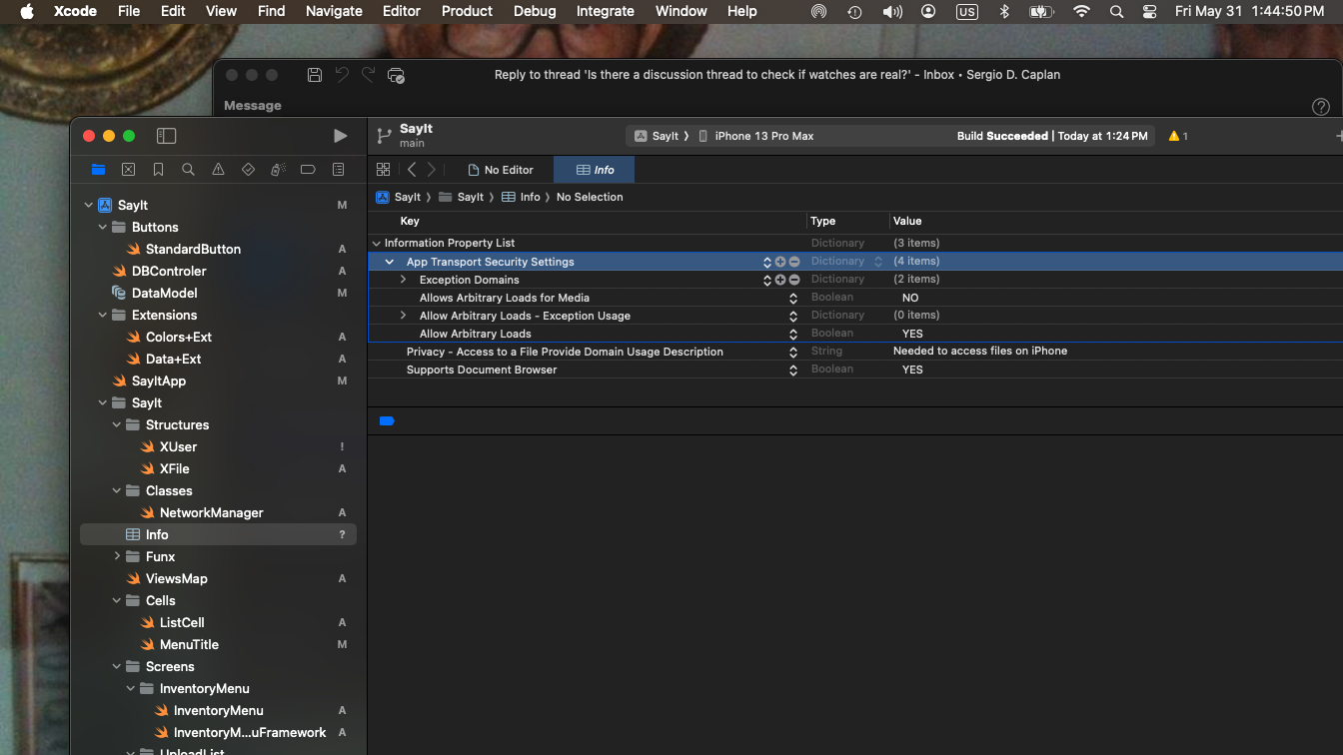This screenshot has height=755, width=1343.
Task: Click help question mark in Message window
Action: point(1320,106)
